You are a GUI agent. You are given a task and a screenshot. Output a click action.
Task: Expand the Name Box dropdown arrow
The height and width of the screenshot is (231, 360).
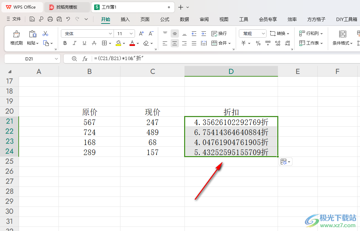[56, 59]
